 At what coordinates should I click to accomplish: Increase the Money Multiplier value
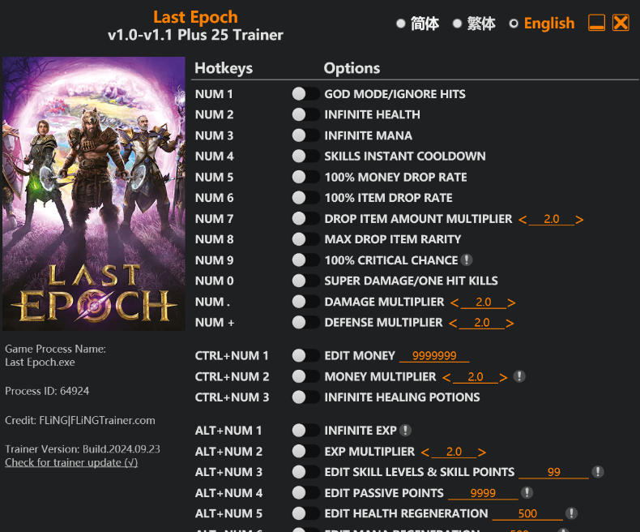pyautogui.click(x=503, y=378)
